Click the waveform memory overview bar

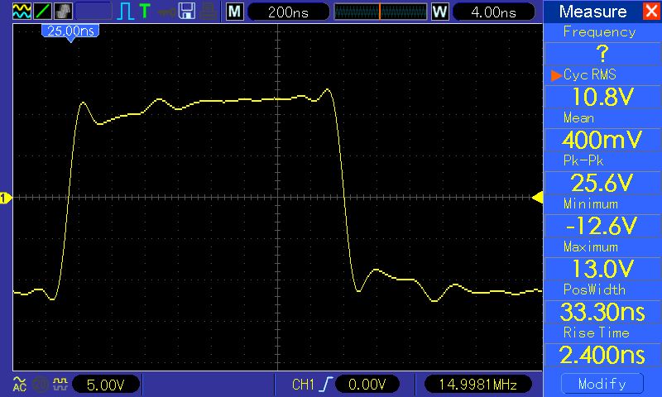click(381, 12)
